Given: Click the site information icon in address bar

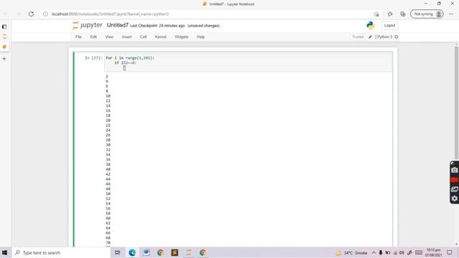Looking at the screenshot, I should click(45, 14).
